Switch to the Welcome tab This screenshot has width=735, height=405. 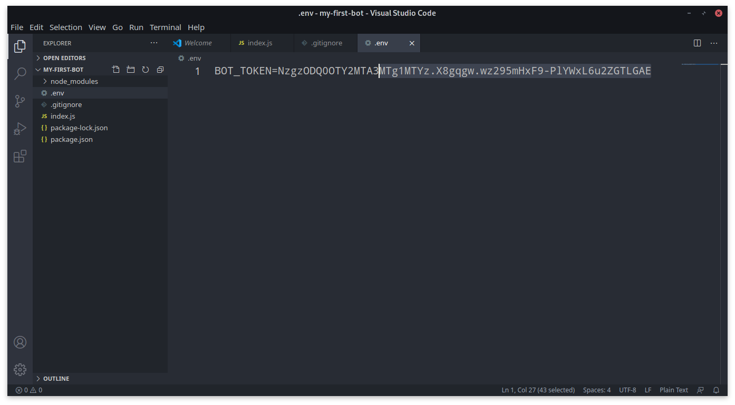coord(199,43)
